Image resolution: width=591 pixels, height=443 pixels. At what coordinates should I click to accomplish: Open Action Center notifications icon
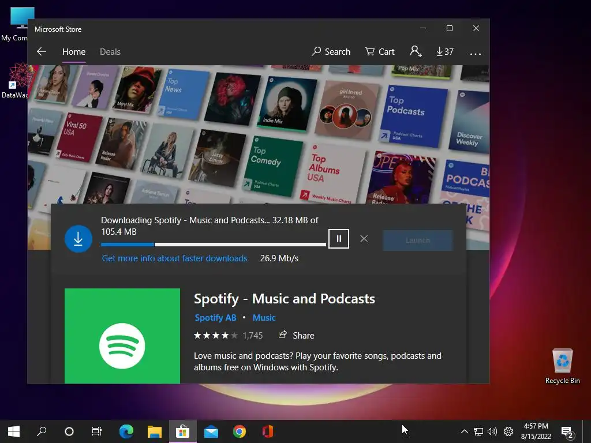567,433
